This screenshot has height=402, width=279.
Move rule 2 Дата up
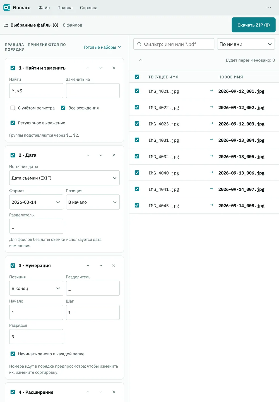coord(88,155)
